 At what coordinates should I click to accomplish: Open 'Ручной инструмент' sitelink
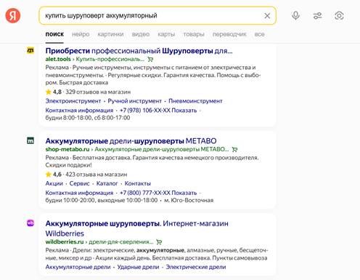coord(134,101)
